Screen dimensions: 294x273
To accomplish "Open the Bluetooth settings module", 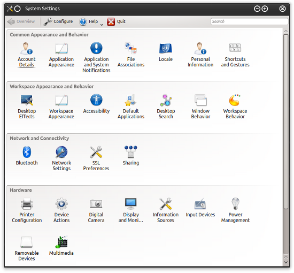I will tap(27, 156).
